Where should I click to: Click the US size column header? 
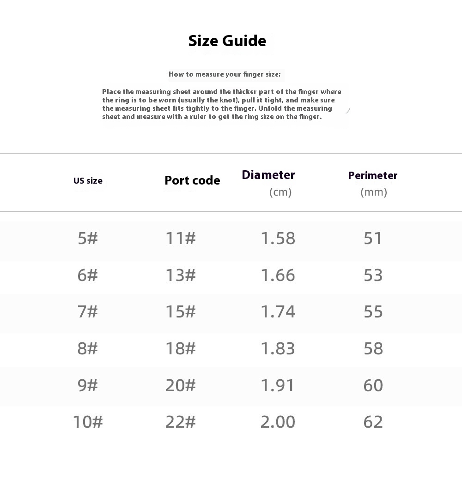click(88, 180)
